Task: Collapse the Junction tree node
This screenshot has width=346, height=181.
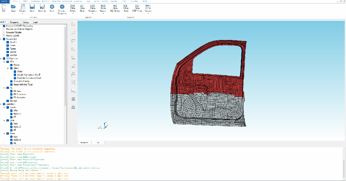Action: (x=1, y=104)
